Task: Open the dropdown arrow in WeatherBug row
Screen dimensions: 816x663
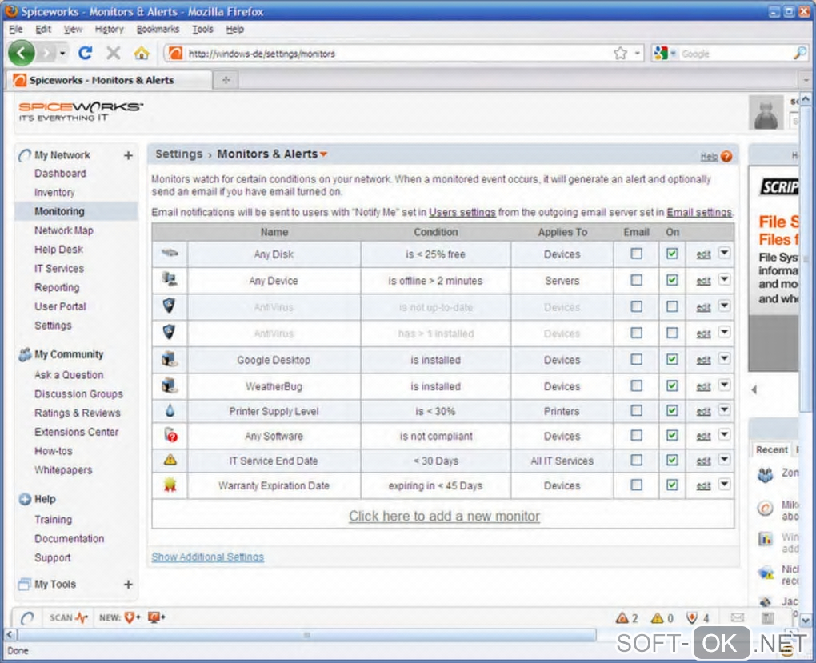Action: [x=724, y=385]
